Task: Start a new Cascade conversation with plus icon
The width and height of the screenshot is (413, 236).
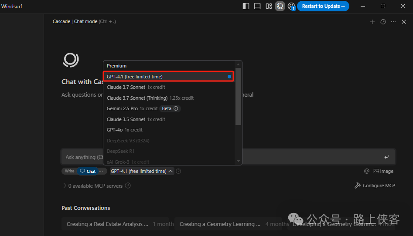Action: [372, 22]
